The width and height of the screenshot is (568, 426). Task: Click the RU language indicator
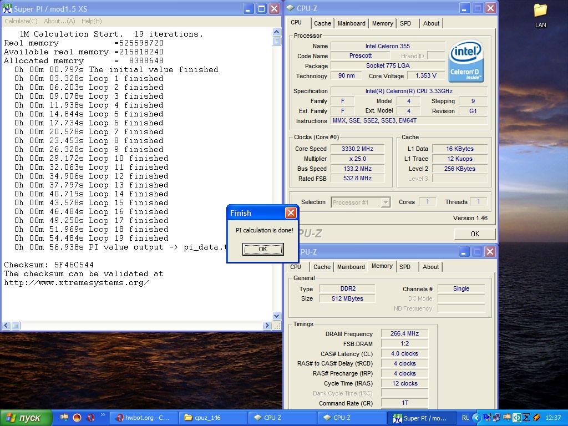465,418
